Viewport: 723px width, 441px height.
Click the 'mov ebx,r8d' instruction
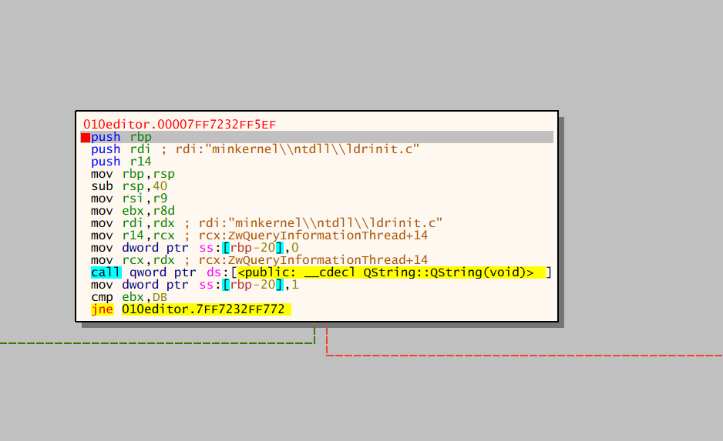coord(133,211)
